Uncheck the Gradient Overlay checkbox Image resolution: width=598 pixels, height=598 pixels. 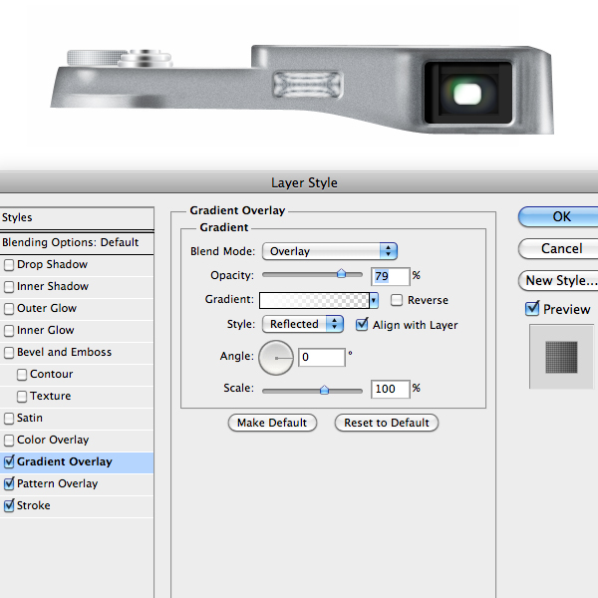[9, 461]
